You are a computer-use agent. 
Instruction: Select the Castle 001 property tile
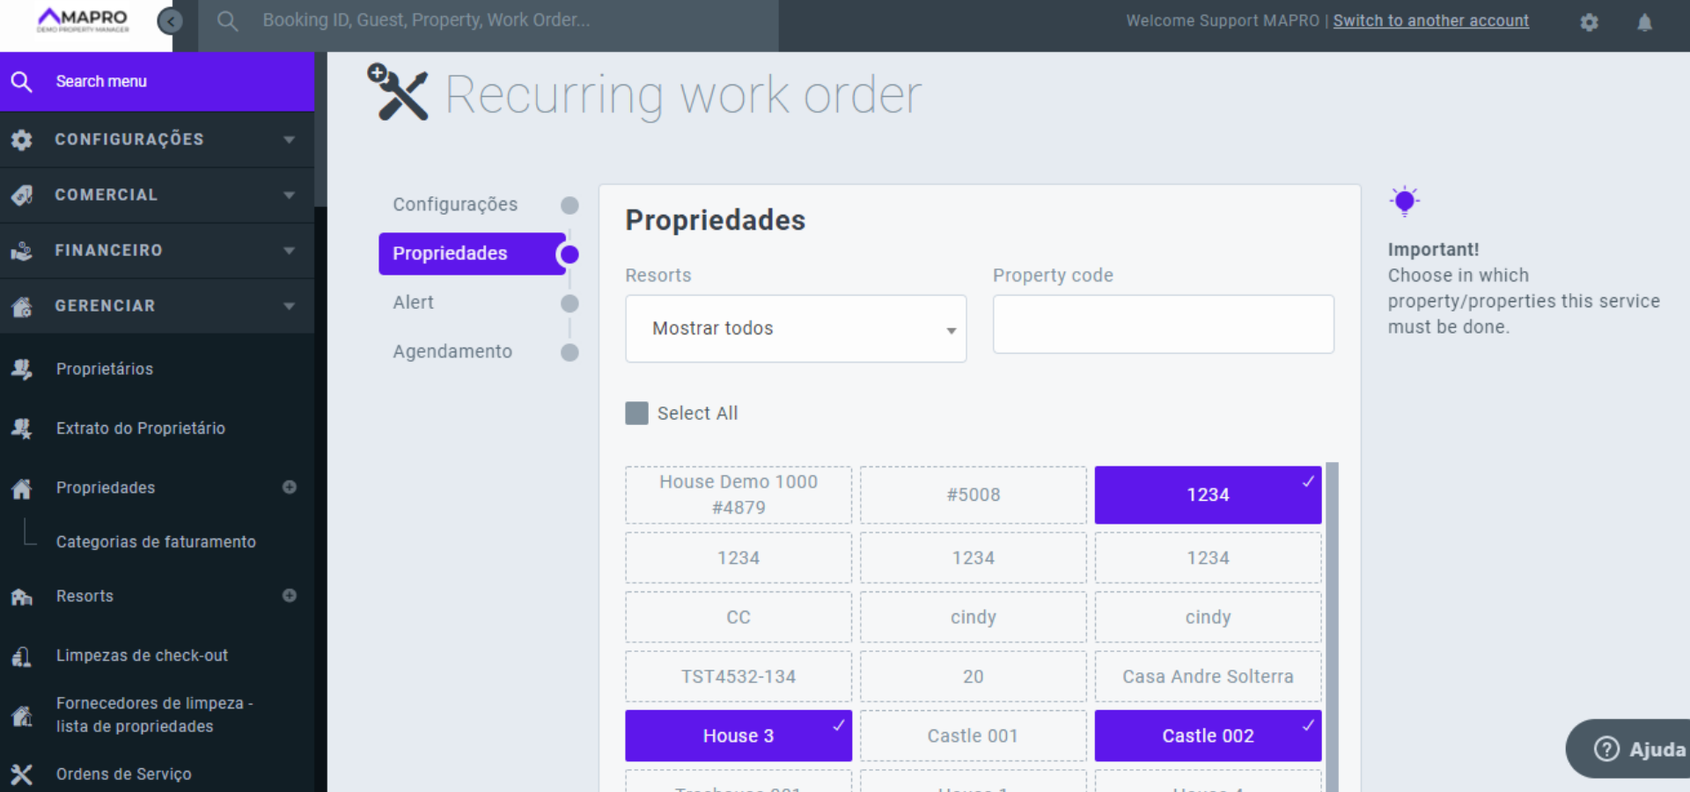tap(973, 736)
